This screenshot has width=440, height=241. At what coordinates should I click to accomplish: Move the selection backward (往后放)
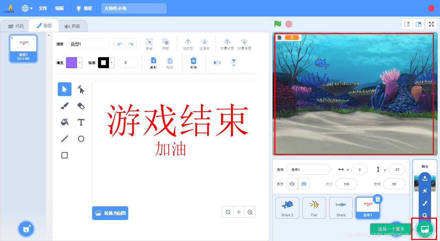tap(205, 44)
